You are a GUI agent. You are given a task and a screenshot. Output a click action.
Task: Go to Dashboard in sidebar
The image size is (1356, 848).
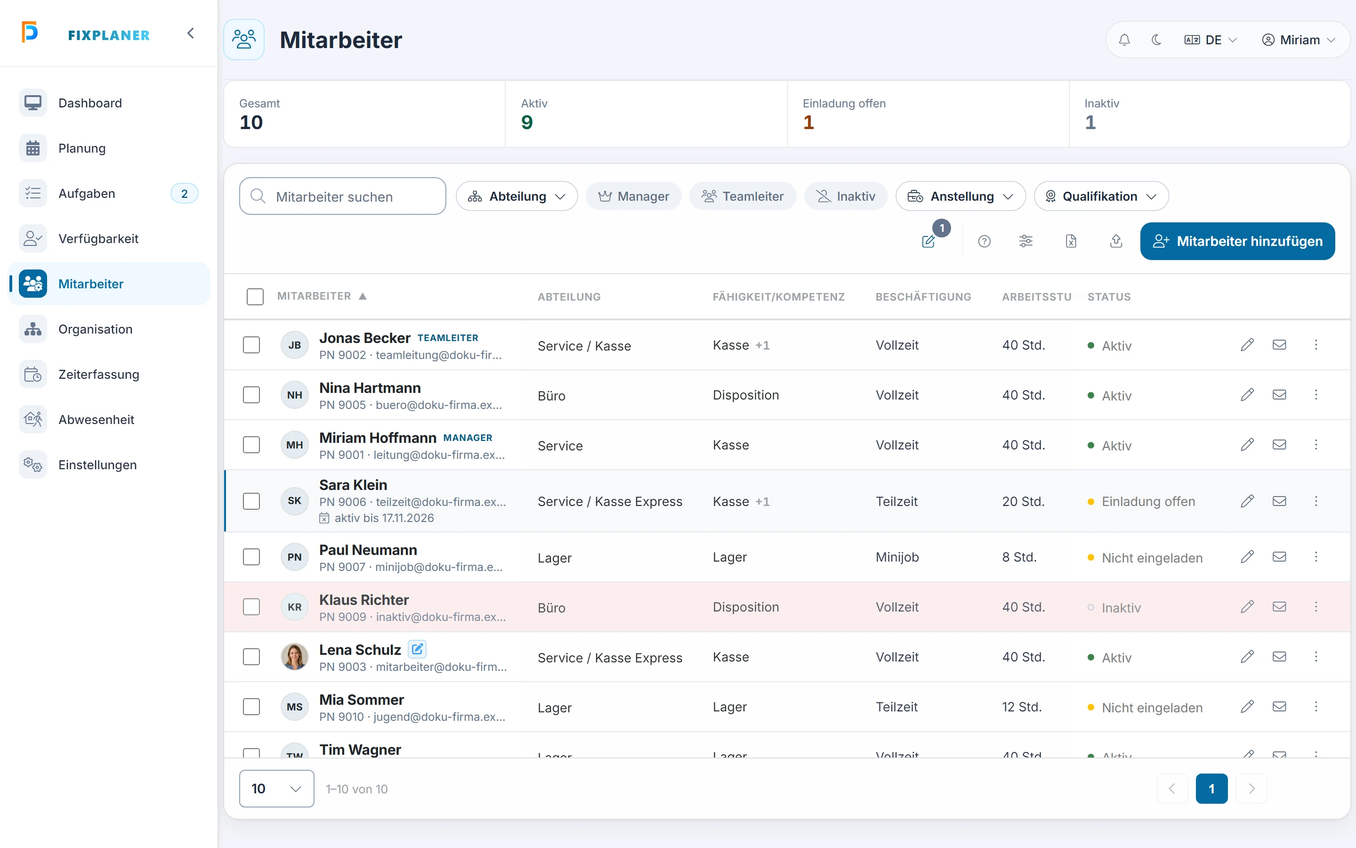[x=109, y=103]
